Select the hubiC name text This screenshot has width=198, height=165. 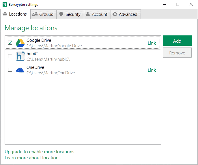pos(32,54)
